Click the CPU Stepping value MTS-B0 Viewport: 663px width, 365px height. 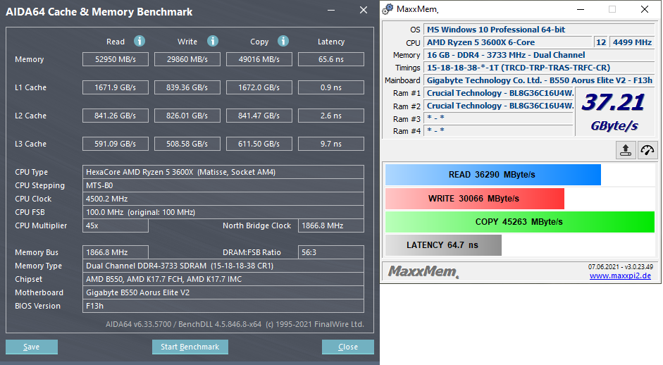point(223,185)
